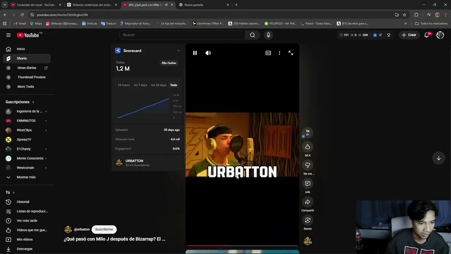
Task: Open the Short's three-dot options menu
Action: (279, 53)
